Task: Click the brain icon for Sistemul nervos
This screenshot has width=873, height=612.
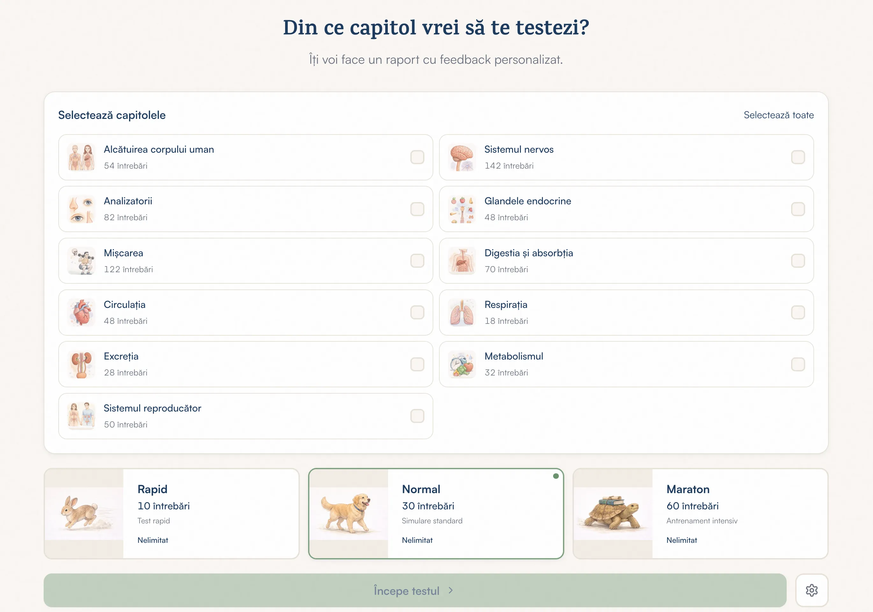Action: click(461, 157)
